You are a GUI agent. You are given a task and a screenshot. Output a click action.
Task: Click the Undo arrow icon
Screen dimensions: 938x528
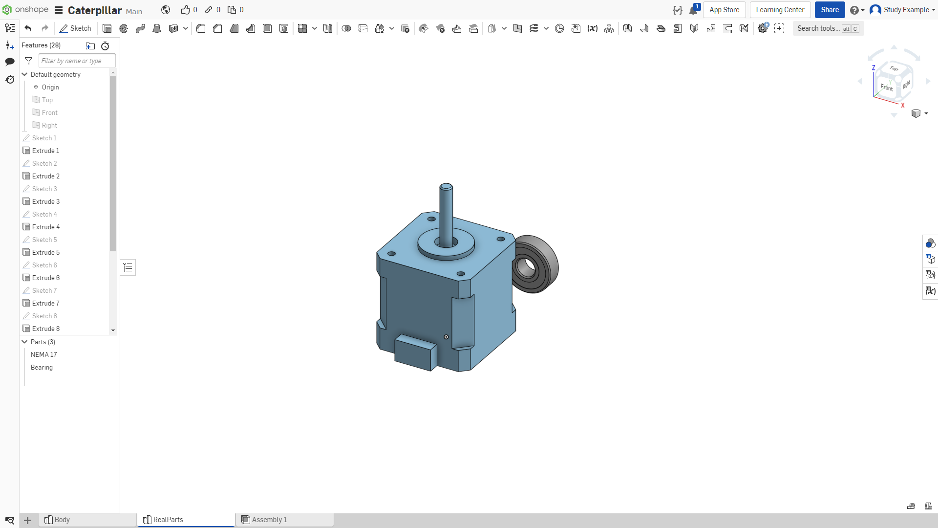pyautogui.click(x=28, y=28)
